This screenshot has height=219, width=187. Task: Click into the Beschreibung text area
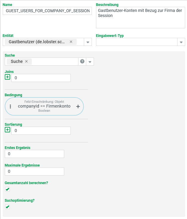(x=140, y=18)
